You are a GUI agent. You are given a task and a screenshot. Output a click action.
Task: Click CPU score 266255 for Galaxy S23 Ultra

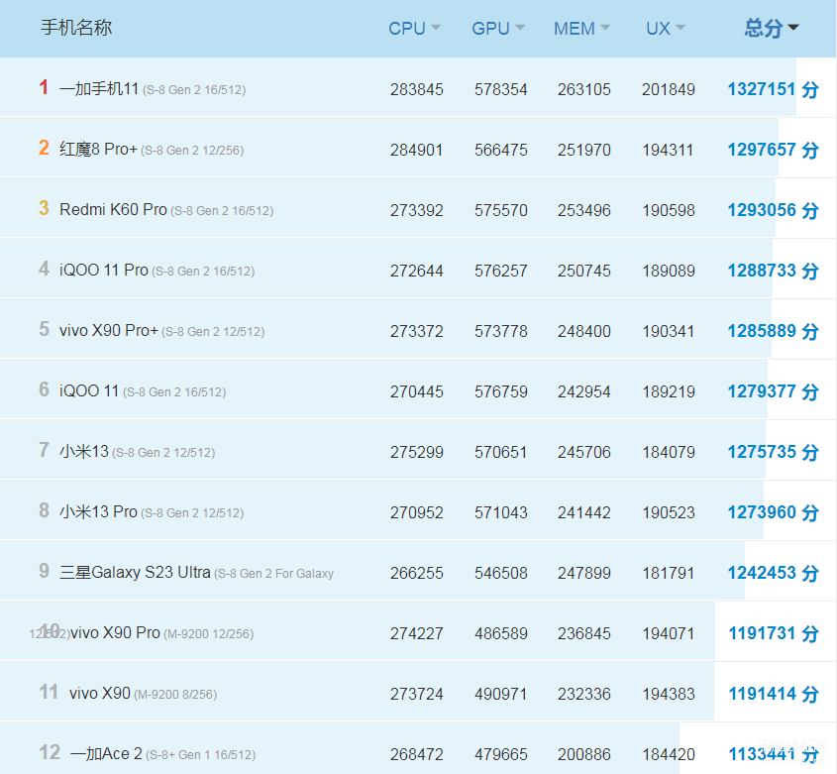pos(416,573)
